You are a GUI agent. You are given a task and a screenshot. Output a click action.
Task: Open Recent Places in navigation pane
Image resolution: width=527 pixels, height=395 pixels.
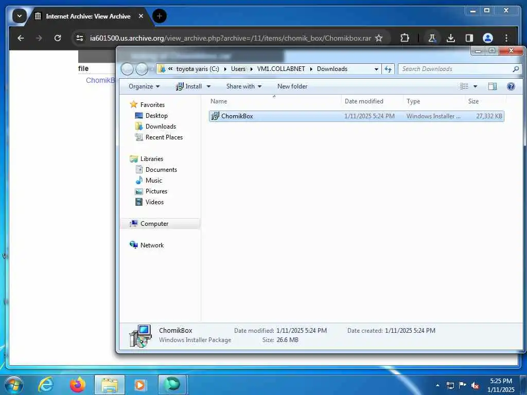pyautogui.click(x=164, y=137)
